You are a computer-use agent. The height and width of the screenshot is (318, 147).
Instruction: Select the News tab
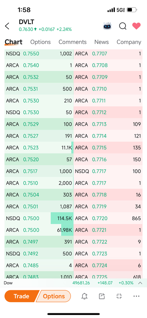101,42
